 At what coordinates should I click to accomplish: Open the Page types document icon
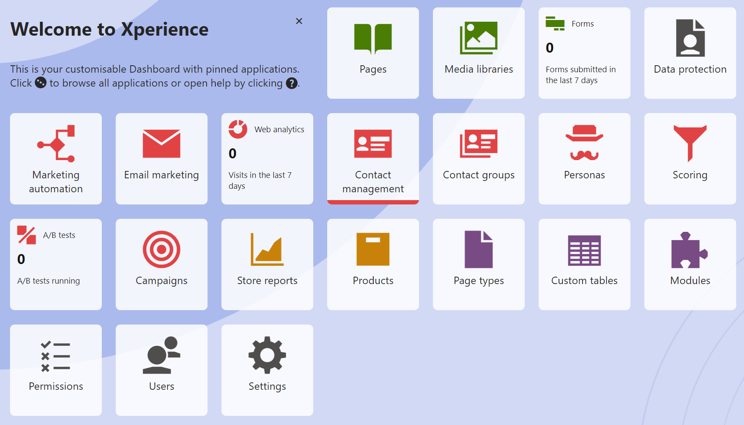(x=479, y=249)
